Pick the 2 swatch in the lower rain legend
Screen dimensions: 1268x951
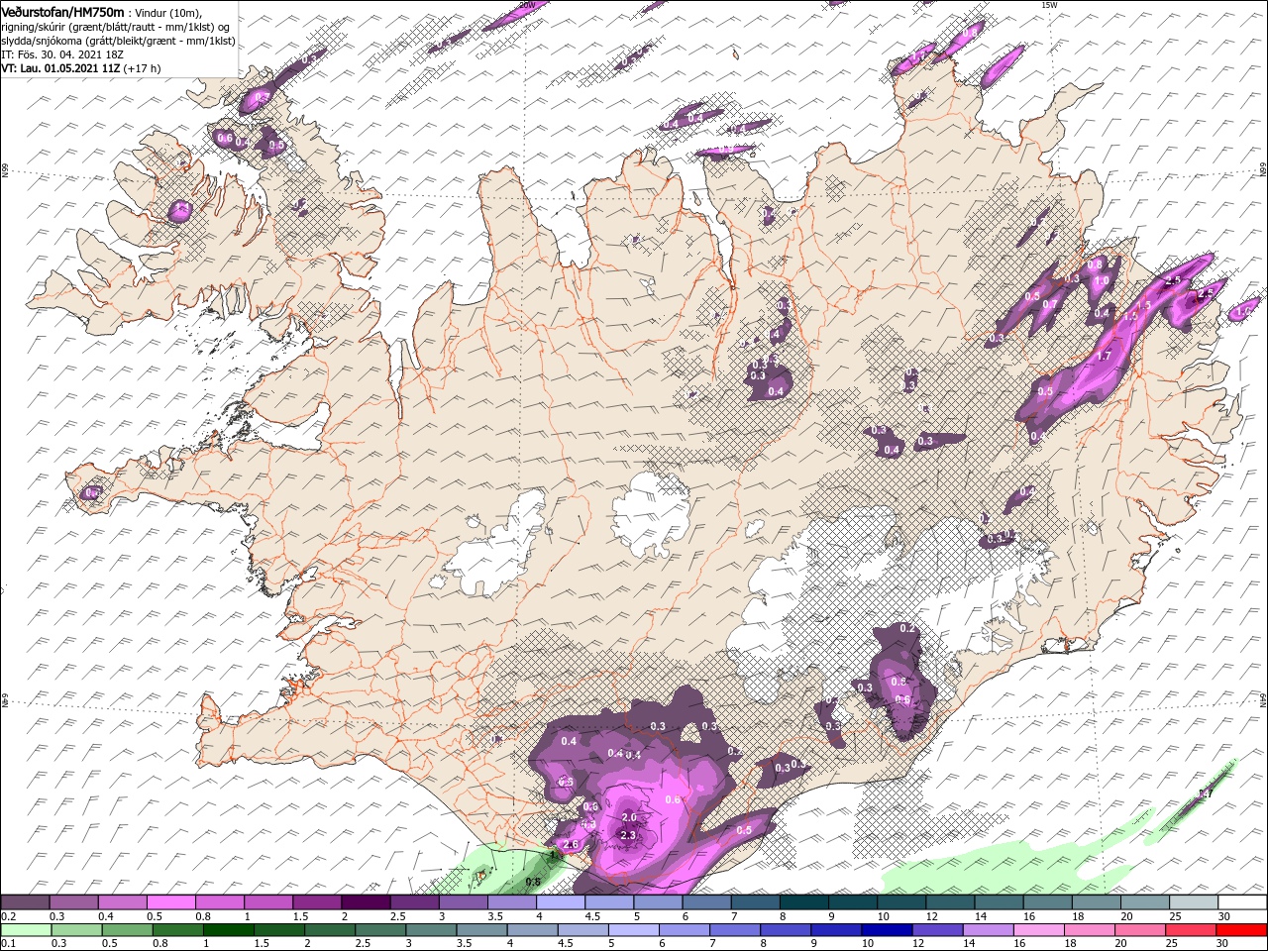pos(329,930)
